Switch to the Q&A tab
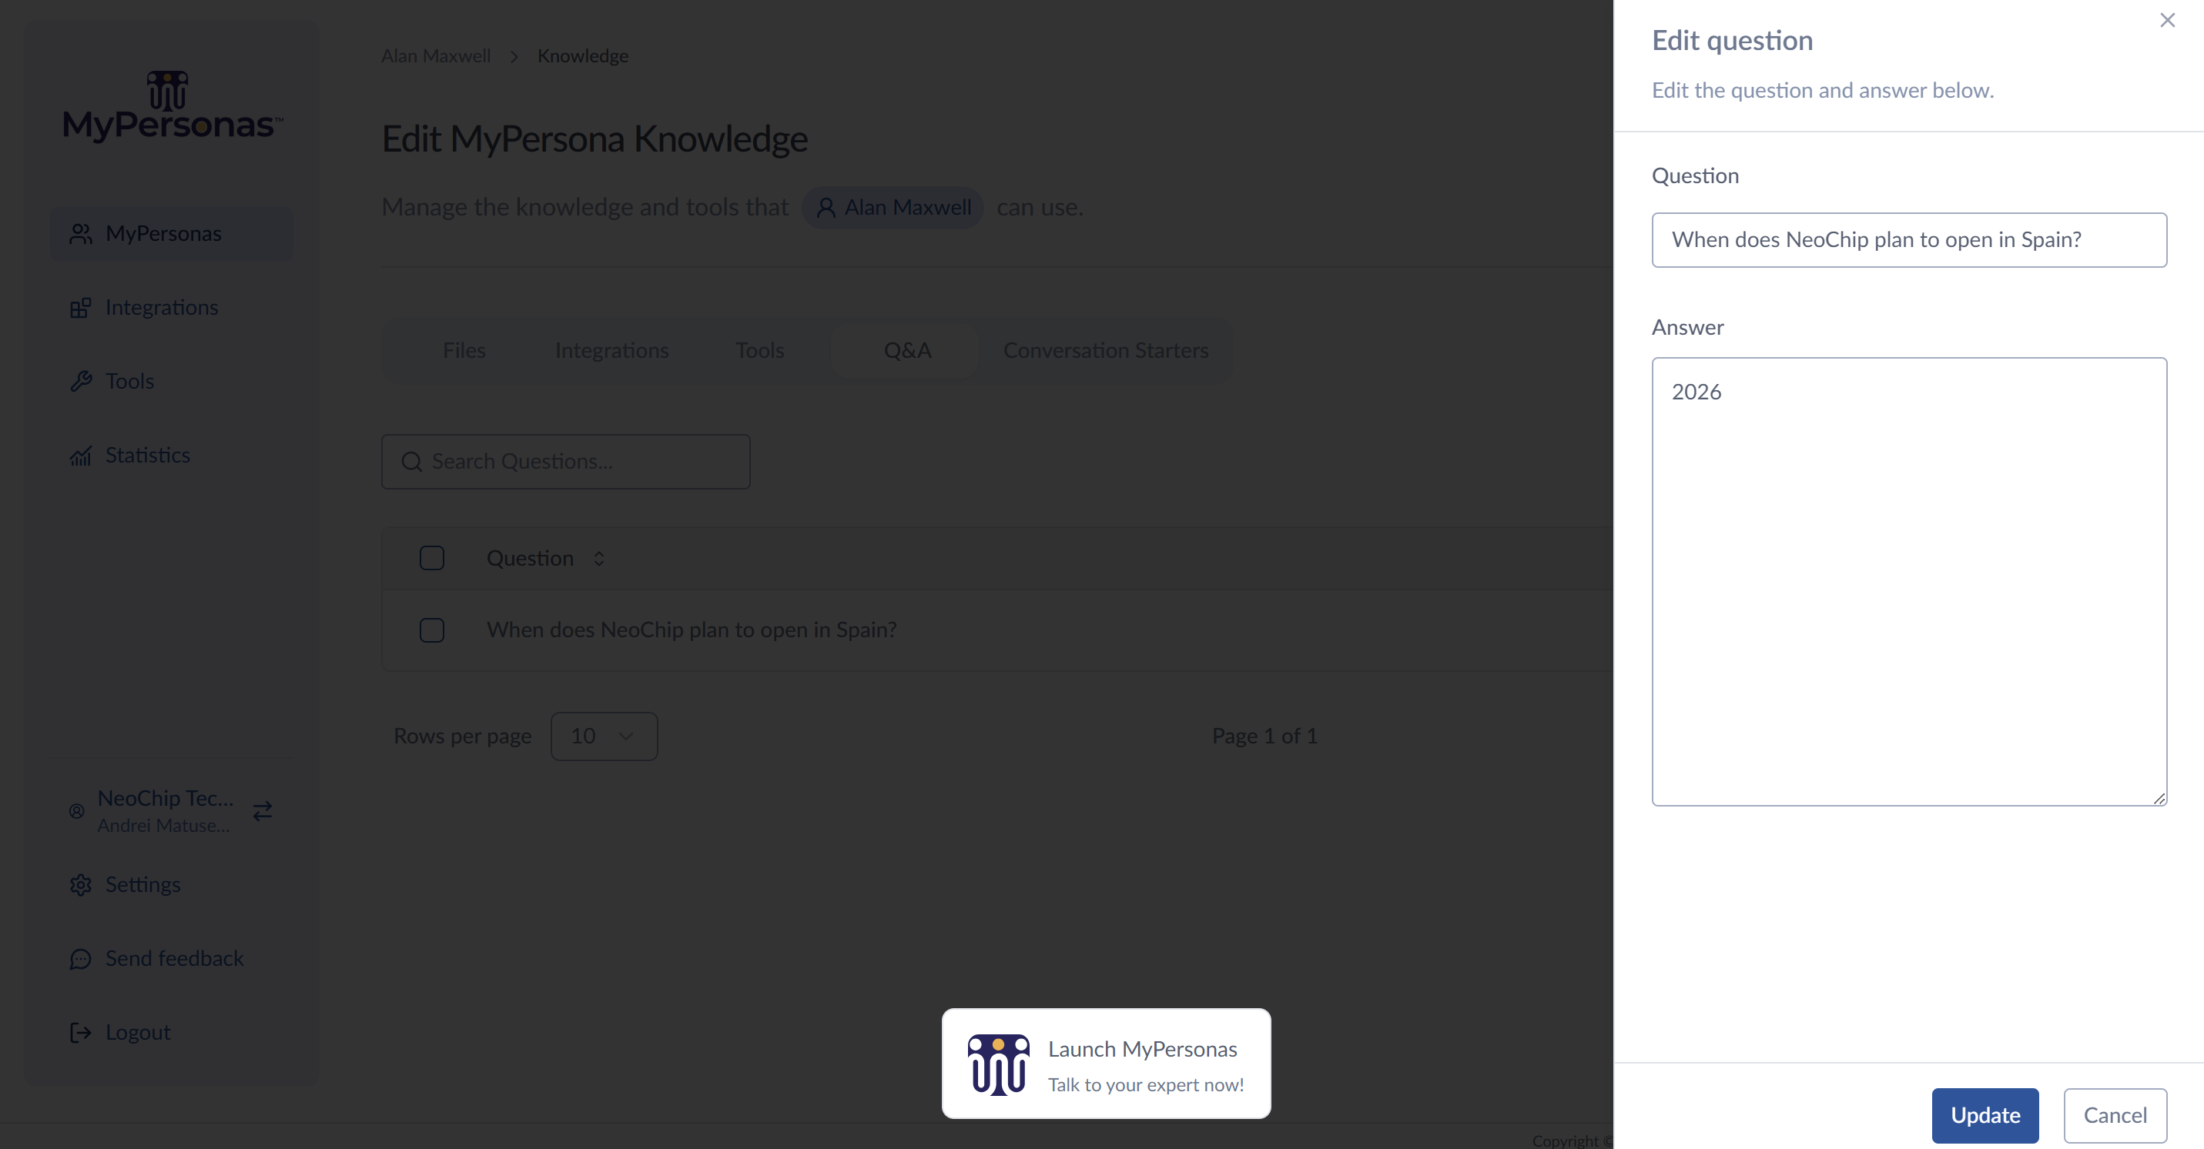The width and height of the screenshot is (2204, 1149). point(907,350)
